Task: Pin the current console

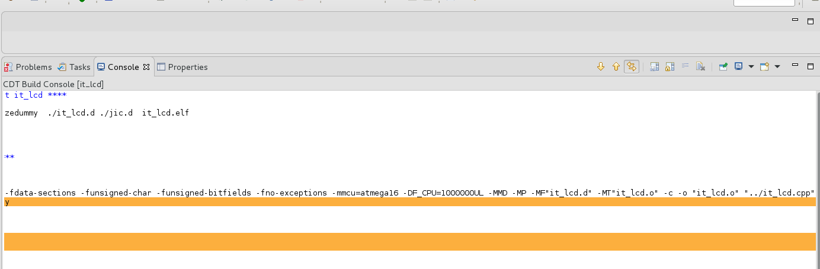Action: pos(723,67)
